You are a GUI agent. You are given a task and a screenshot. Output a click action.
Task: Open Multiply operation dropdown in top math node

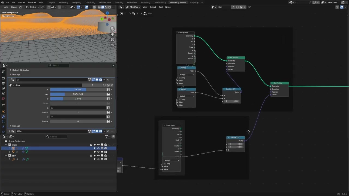click(x=187, y=75)
